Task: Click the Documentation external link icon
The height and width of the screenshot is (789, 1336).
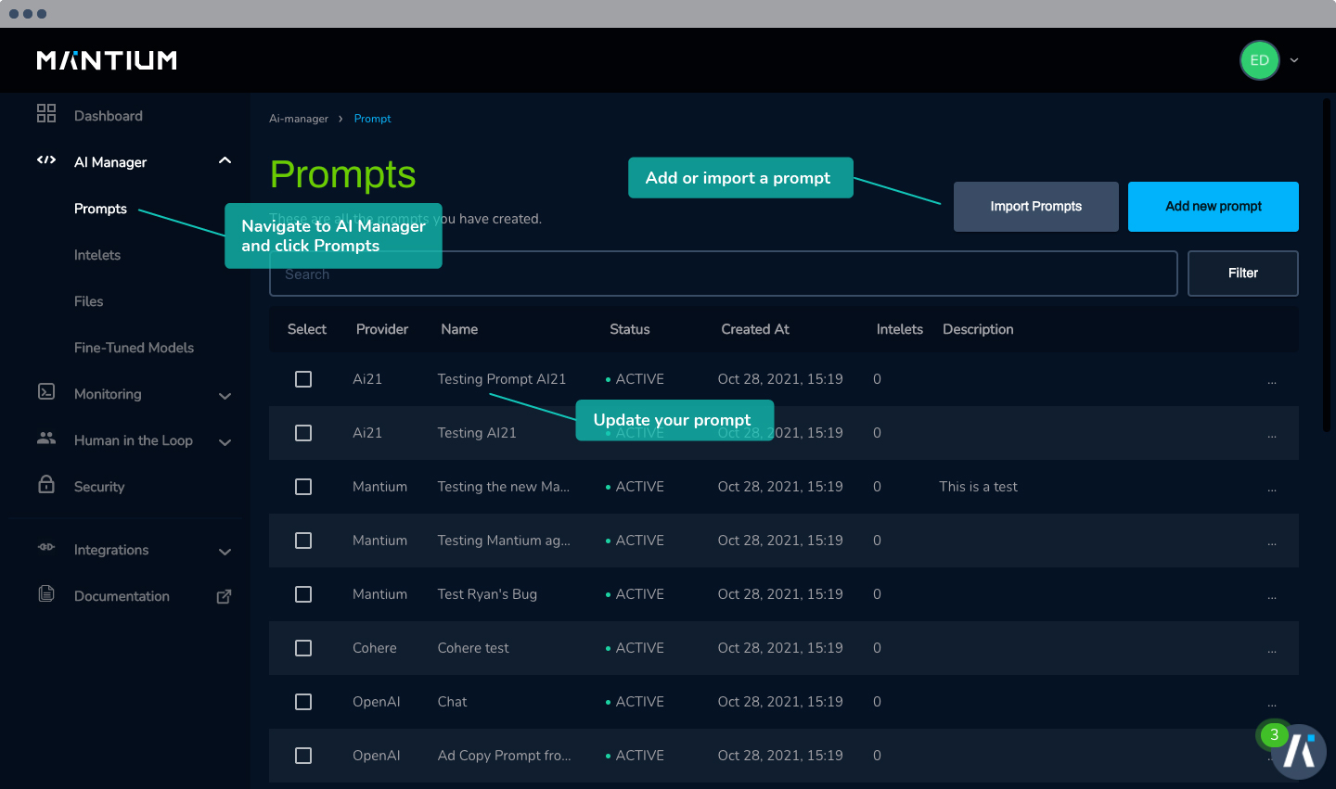Action: pyautogui.click(x=224, y=596)
